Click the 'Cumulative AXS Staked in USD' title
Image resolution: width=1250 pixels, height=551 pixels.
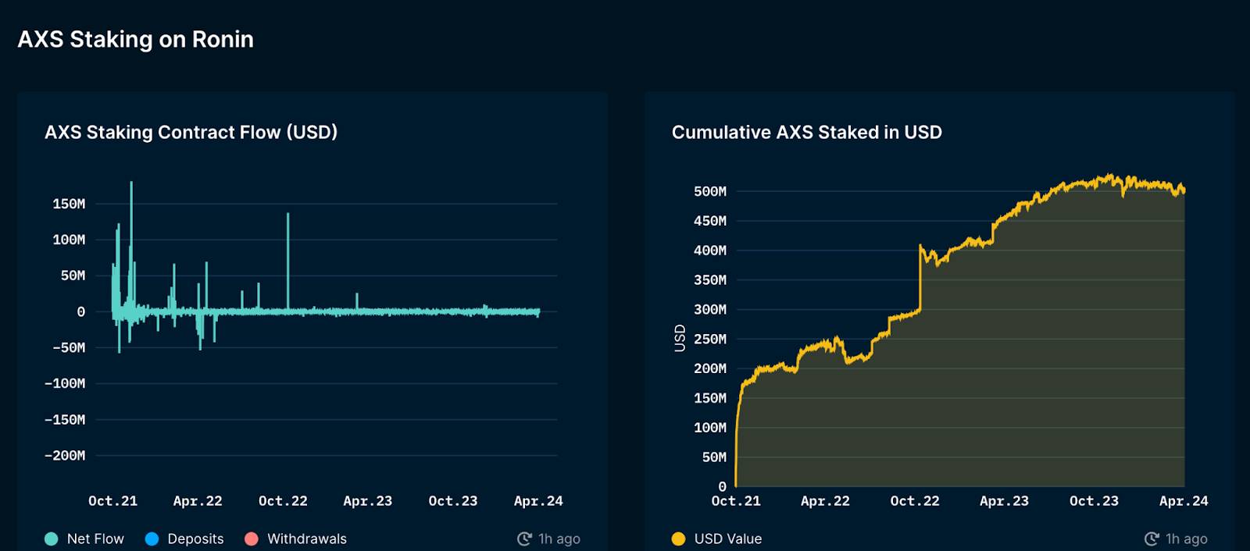tap(807, 133)
